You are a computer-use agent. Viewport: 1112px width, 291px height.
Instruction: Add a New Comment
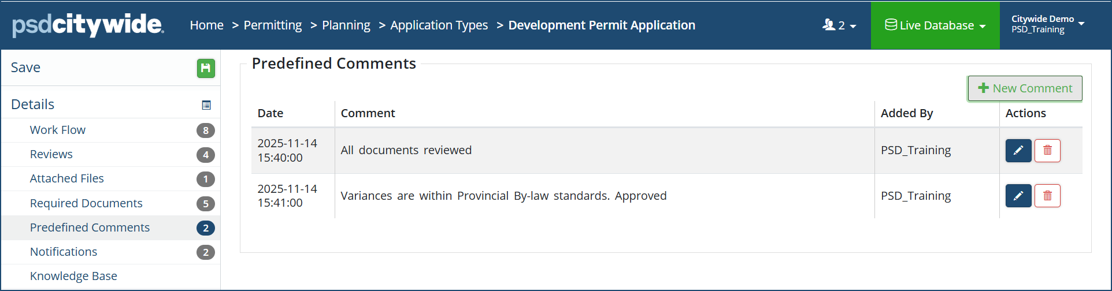coord(1025,88)
